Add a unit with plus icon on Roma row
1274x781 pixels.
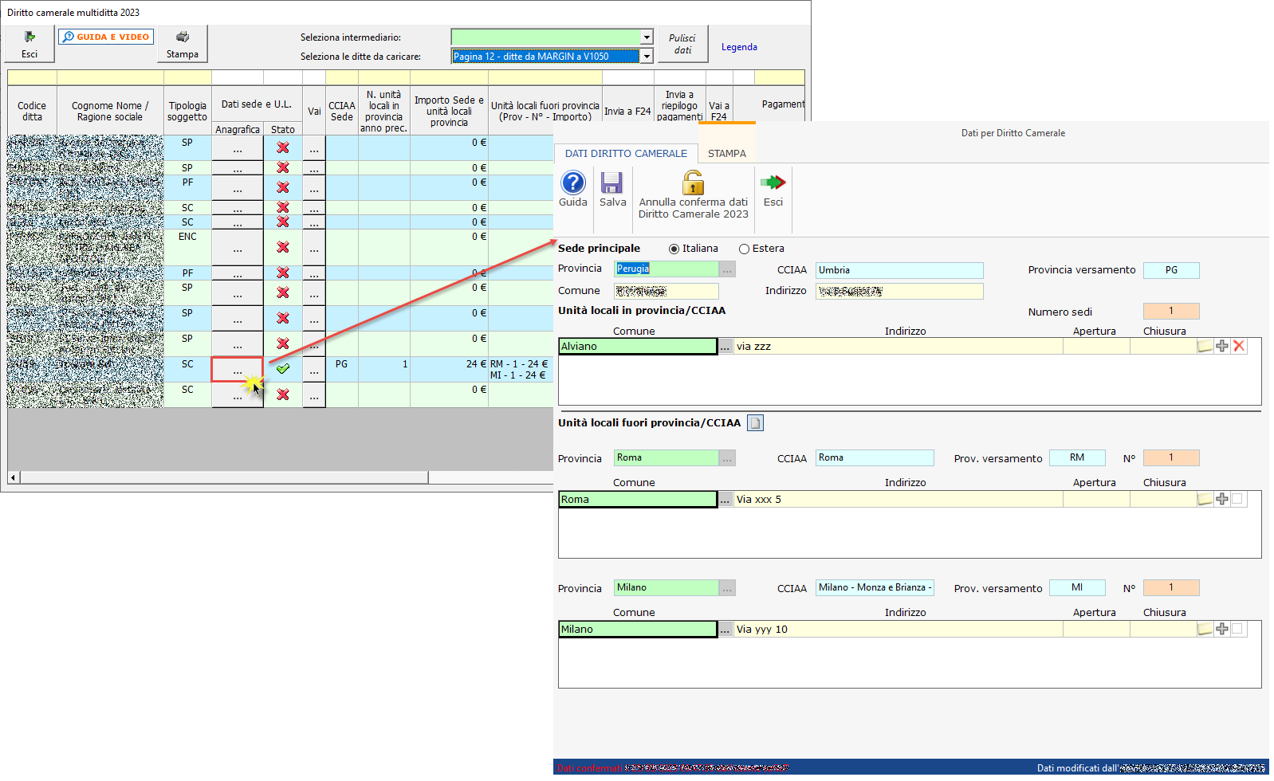(1221, 499)
